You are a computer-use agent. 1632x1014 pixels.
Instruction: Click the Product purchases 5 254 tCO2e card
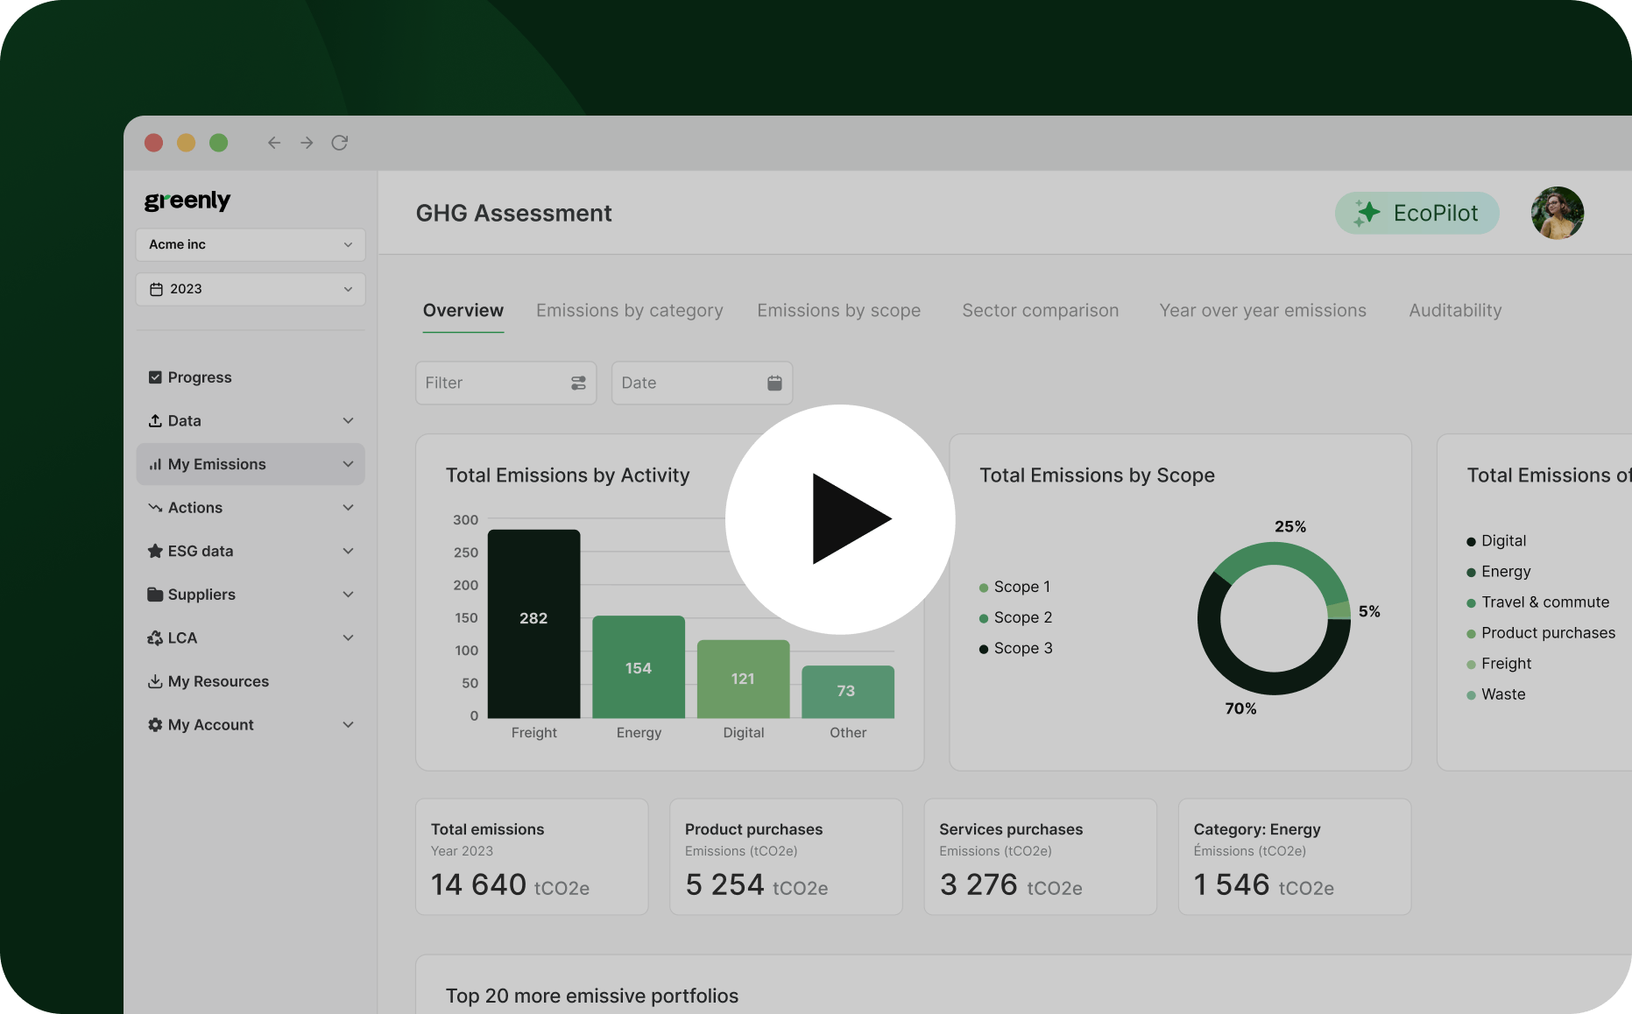coord(786,856)
